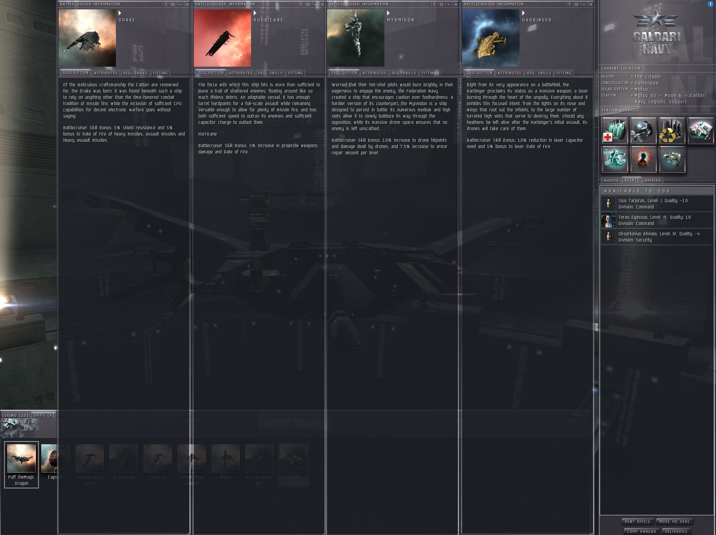
Task: Open Req. Skills tab in Harbinger window
Action: tap(539, 73)
